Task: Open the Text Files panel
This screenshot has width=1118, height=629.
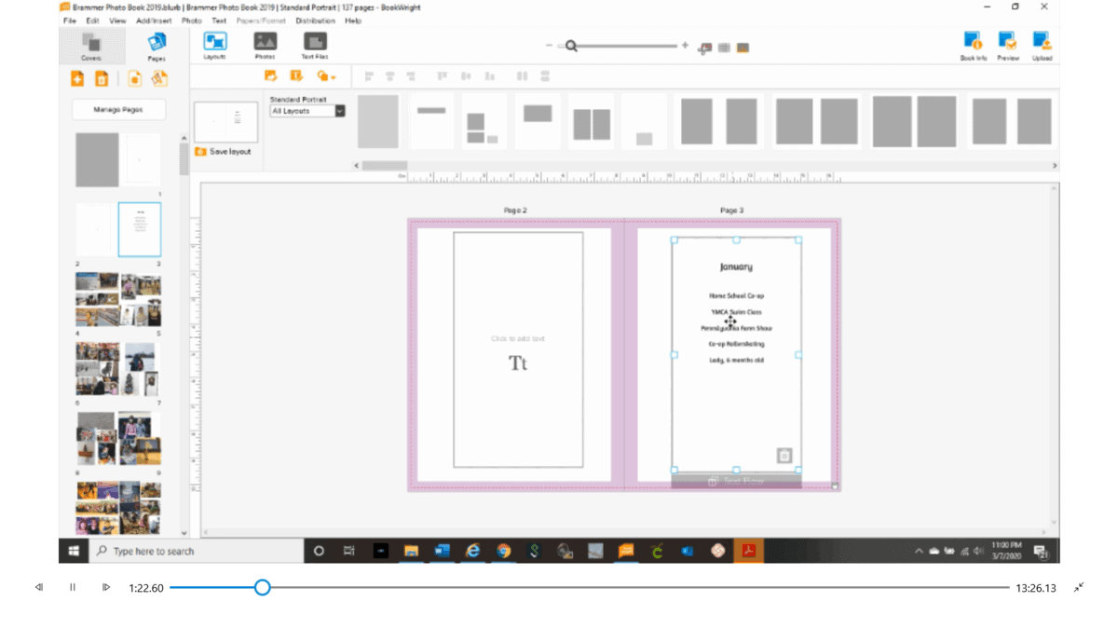Action: point(316,44)
